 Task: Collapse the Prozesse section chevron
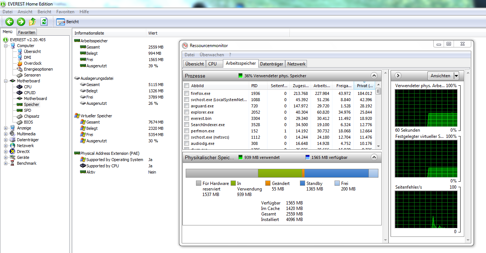(x=374, y=76)
